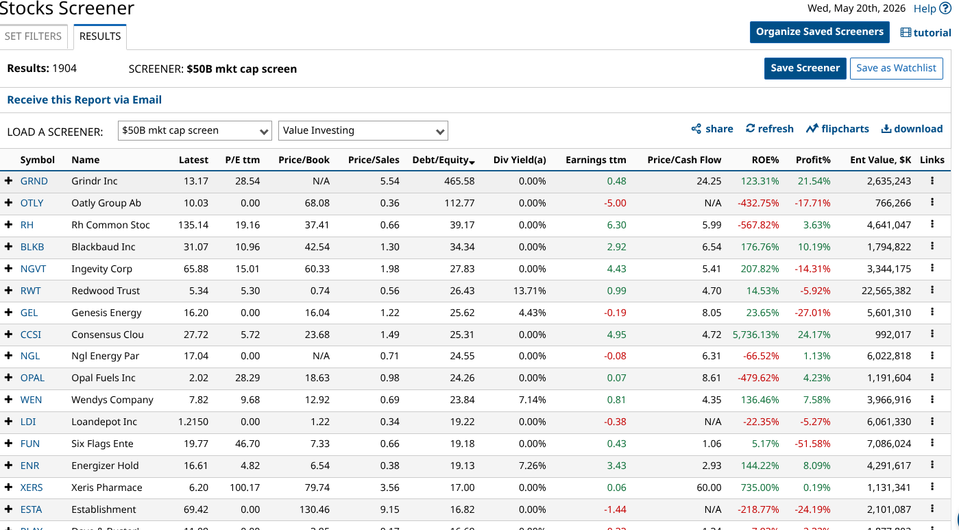Expand the ENR row details

click(x=8, y=466)
